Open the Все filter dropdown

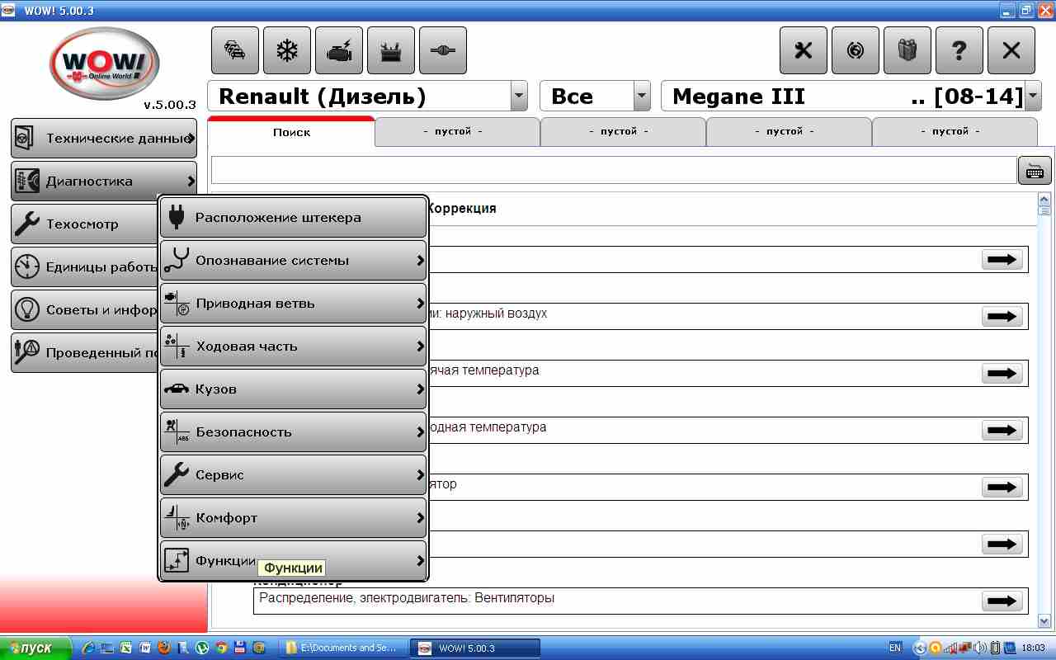point(642,97)
